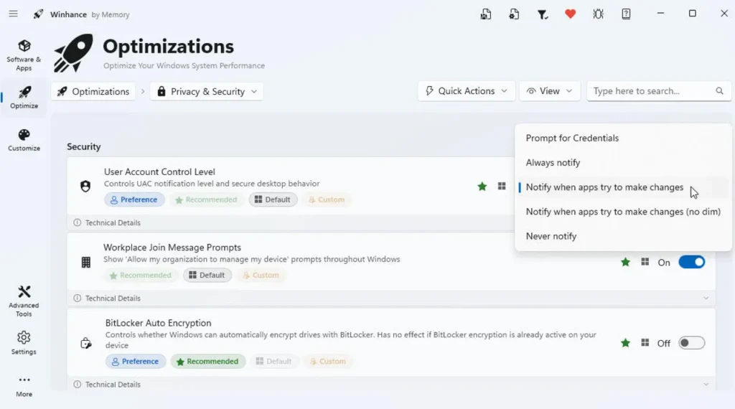Choose 'Never notify' option
The image size is (735, 409).
tap(551, 236)
